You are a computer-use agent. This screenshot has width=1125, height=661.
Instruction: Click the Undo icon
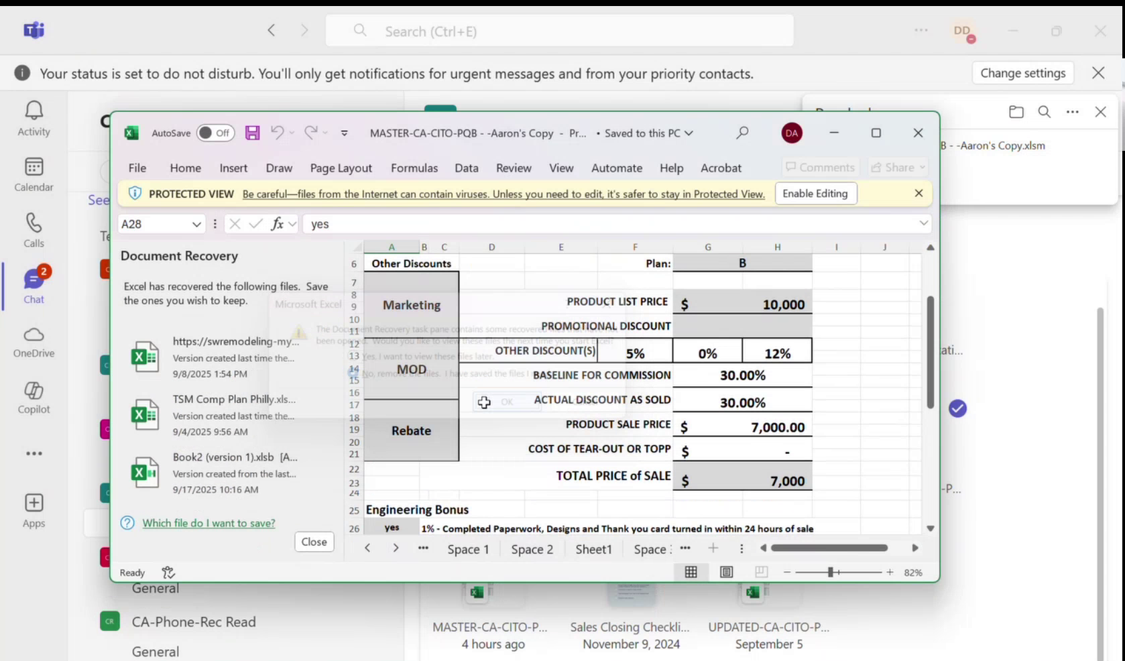278,133
